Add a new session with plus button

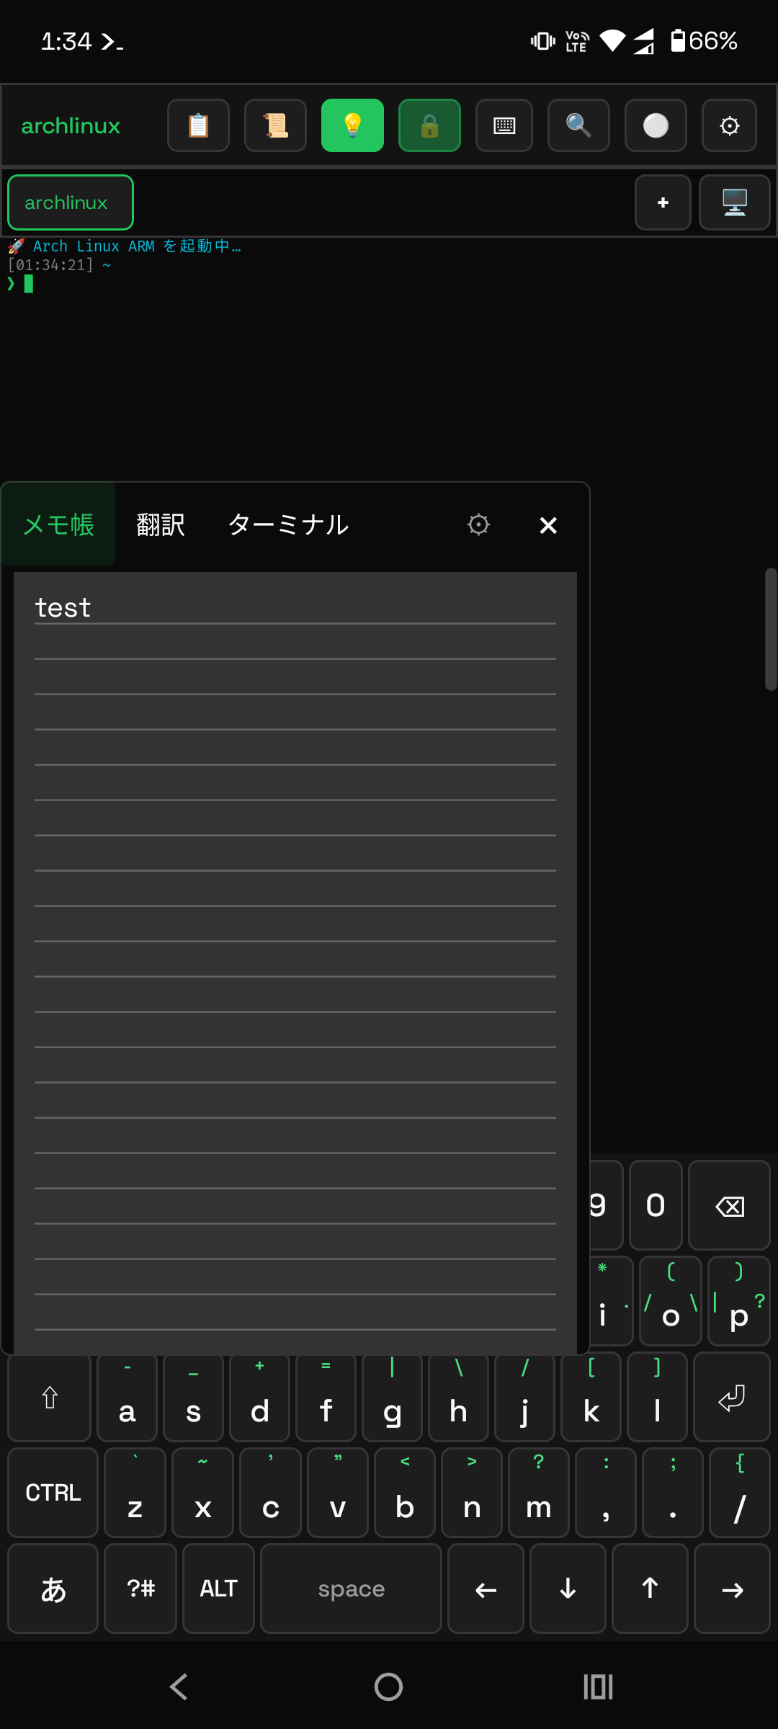tap(663, 202)
